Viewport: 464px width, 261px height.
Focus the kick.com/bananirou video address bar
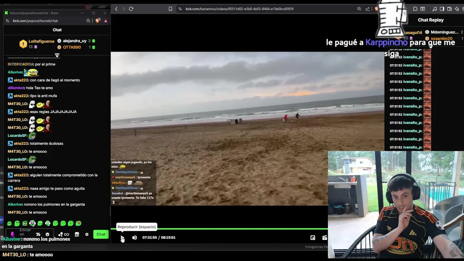239,9
